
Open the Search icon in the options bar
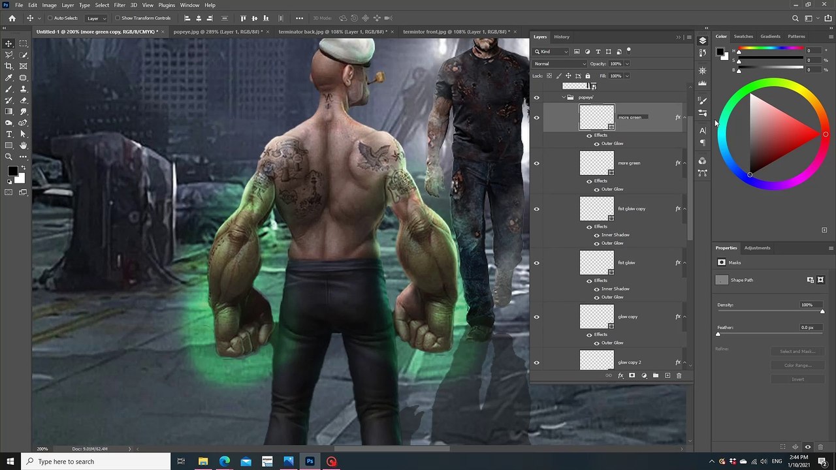pyautogui.click(x=796, y=18)
